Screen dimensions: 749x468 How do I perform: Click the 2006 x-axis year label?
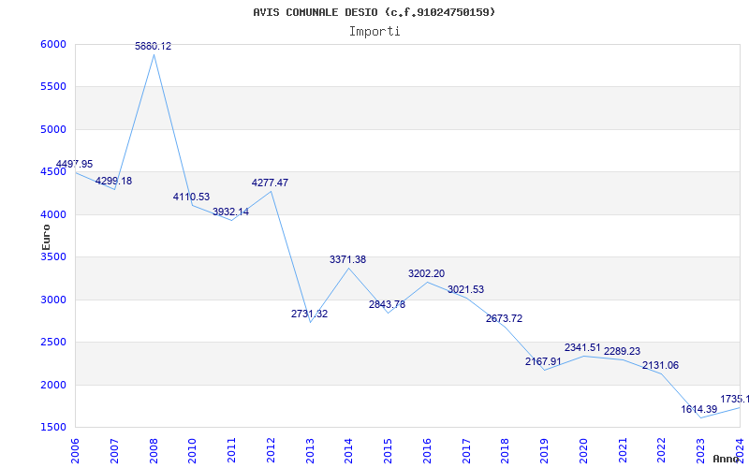[75, 450]
